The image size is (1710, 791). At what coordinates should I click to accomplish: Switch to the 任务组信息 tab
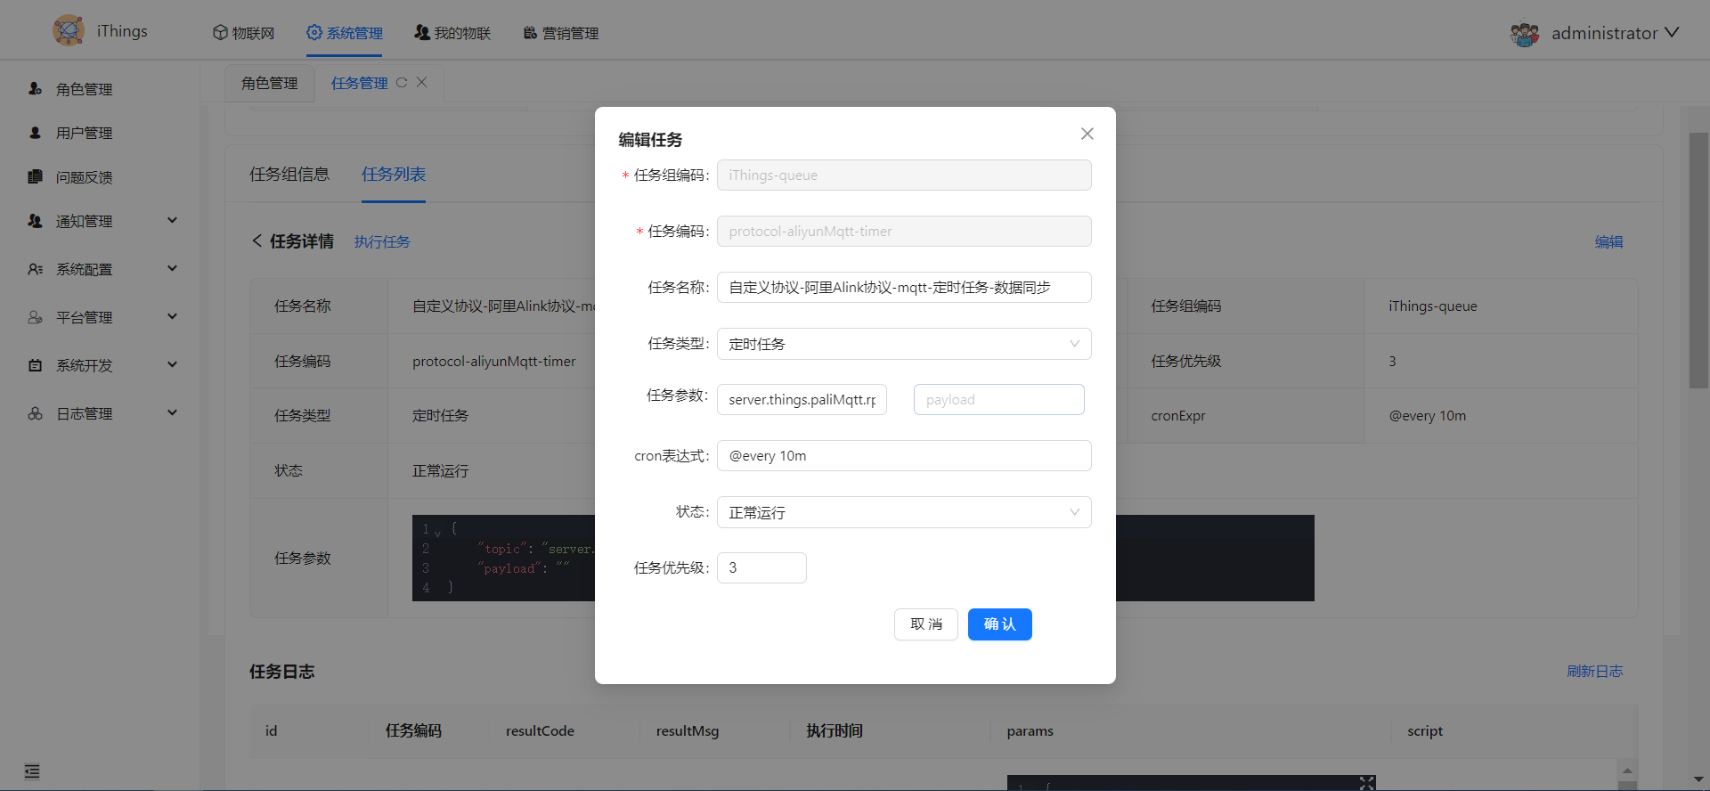(x=289, y=175)
